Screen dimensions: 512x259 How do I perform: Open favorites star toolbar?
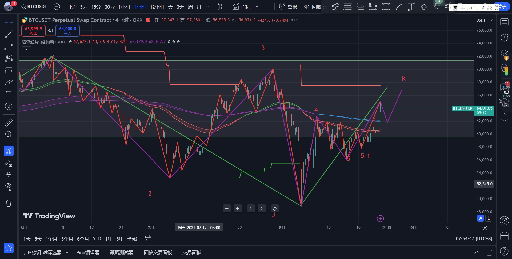coord(9,248)
